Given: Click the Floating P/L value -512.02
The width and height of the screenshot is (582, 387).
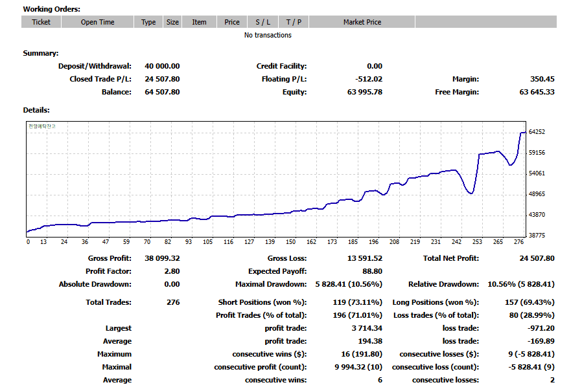Looking at the screenshot, I should coord(368,79).
